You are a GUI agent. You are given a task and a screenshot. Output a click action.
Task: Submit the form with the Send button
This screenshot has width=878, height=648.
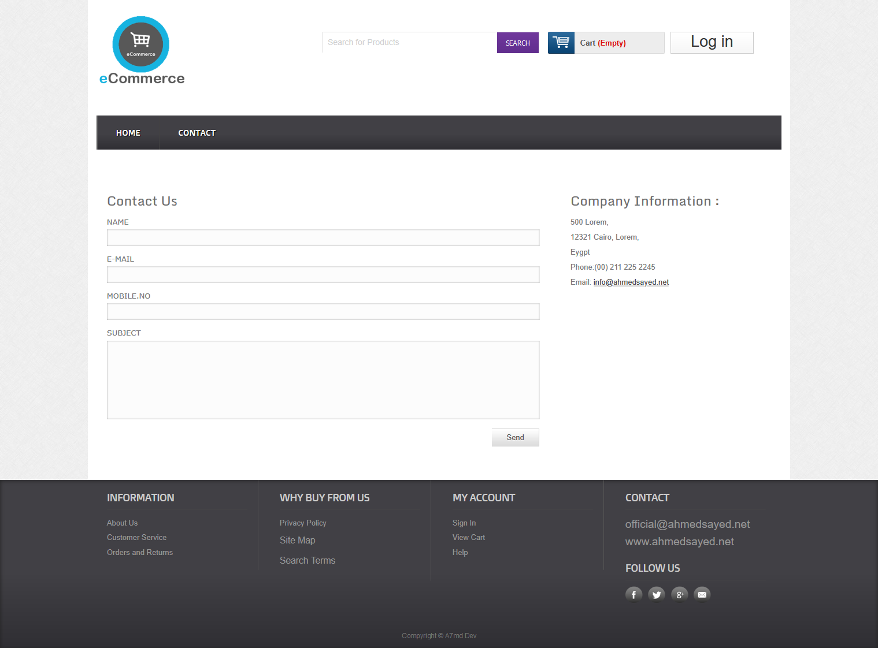516,437
